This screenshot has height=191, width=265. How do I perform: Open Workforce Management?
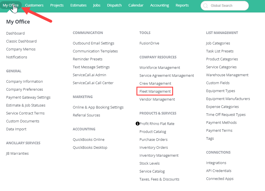160,67
